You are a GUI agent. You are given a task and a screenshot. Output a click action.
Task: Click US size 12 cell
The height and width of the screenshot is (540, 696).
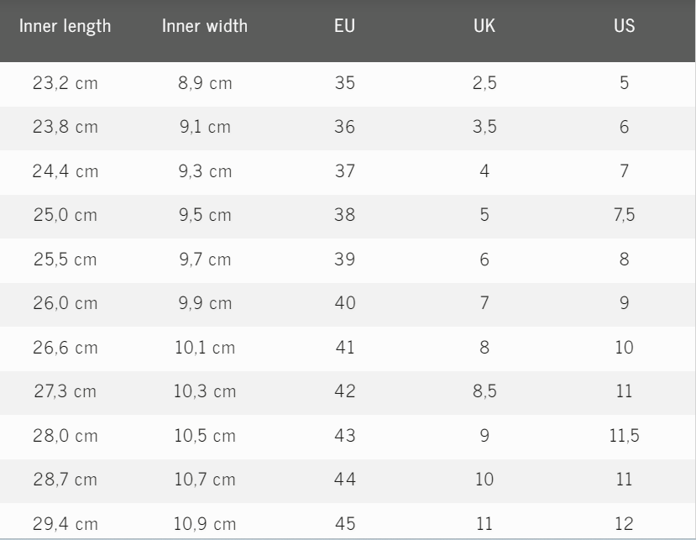click(x=624, y=523)
